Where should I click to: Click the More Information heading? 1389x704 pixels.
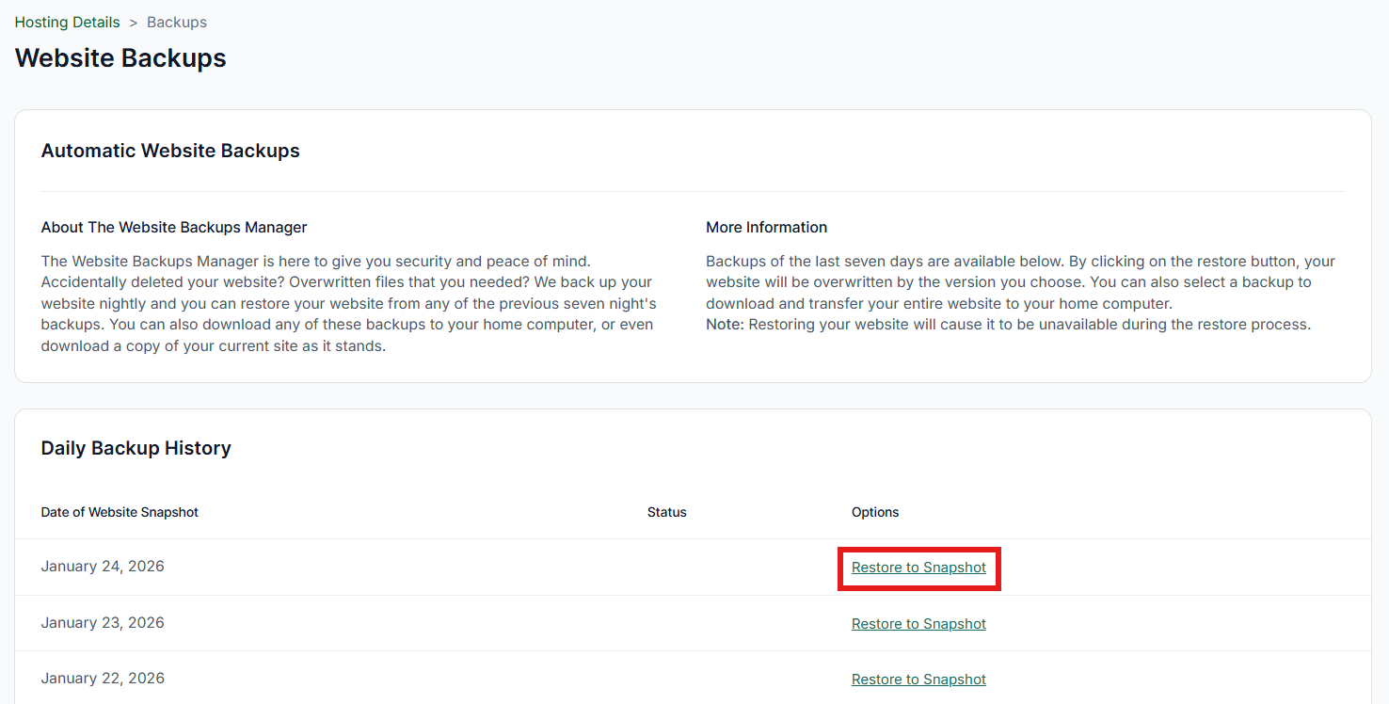point(767,227)
